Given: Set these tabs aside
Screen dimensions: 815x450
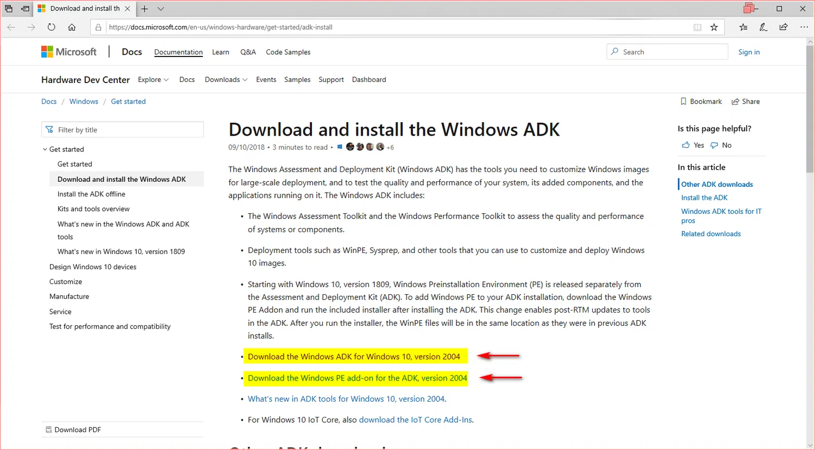Looking at the screenshot, I should (x=25, y=9).
